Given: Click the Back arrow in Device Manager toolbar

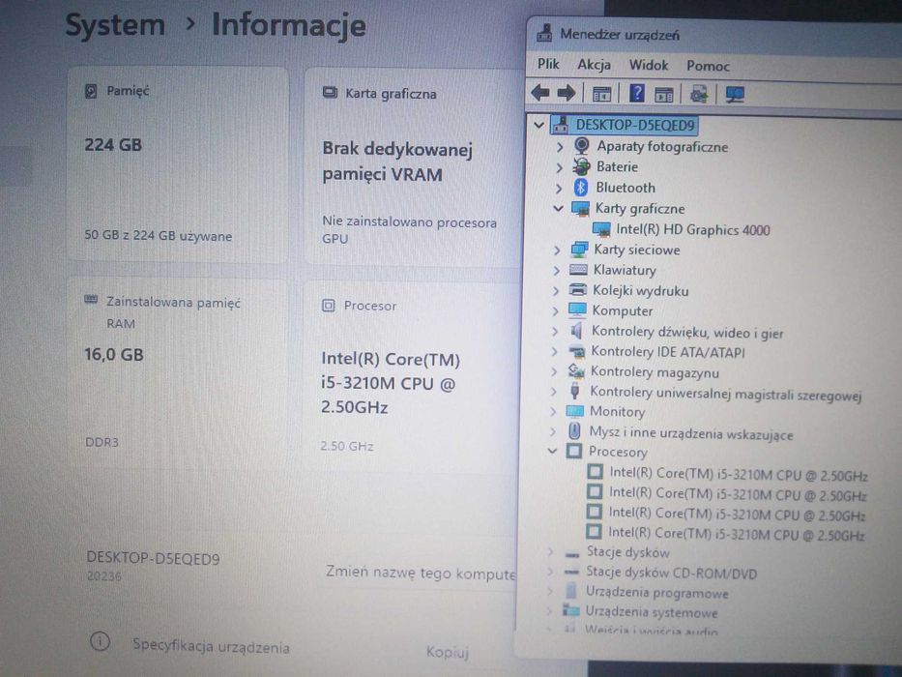Looking at the screenshot, I should (540, 93).
